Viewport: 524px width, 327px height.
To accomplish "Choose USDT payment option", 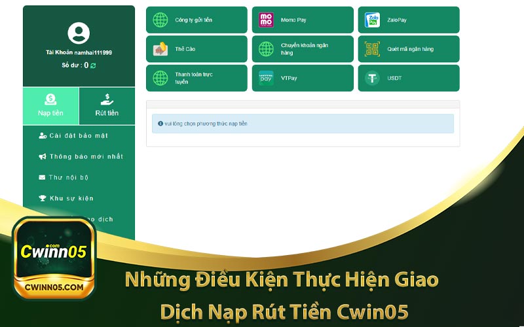I will click(409, 78).
